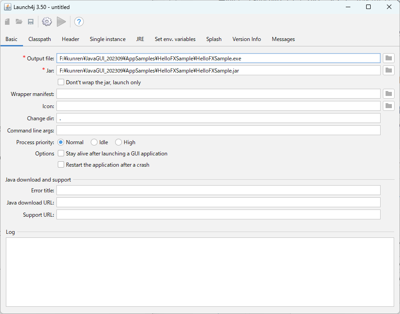Click the Wrapper manifest input field
Screen dimensions: 400x314
219,94
